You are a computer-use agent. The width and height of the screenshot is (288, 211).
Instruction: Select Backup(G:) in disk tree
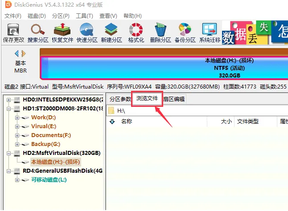[46, 144]
